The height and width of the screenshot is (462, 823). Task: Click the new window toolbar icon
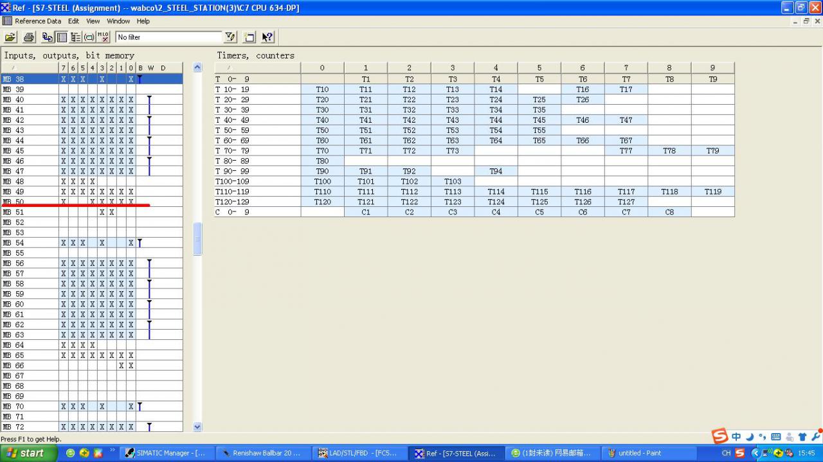249,37
